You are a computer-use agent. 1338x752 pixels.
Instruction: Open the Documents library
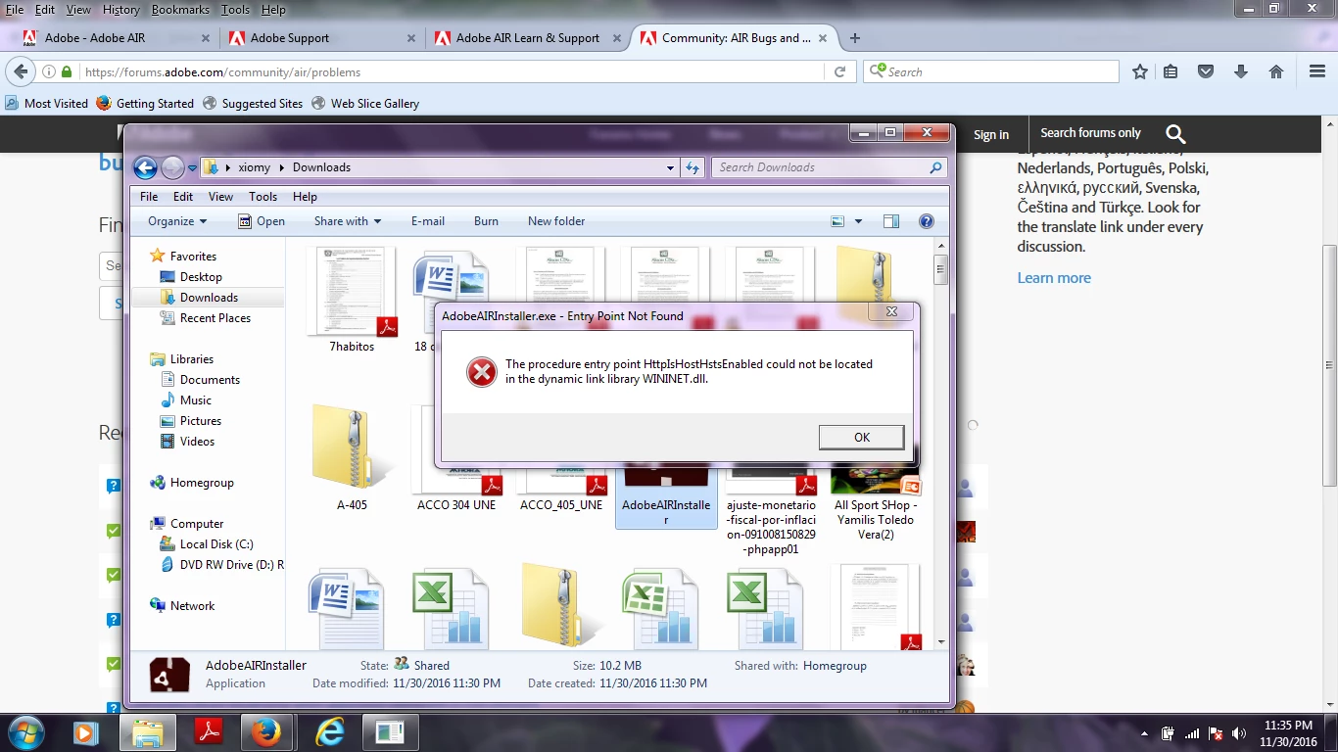coord(210,380)
